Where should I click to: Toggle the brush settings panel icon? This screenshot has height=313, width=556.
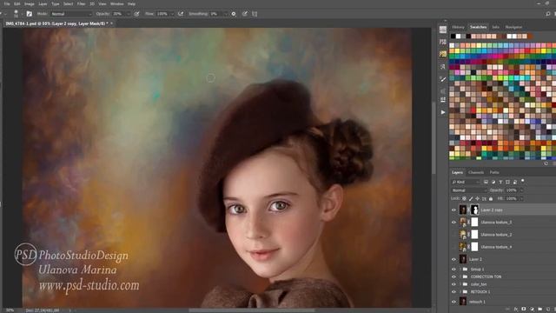point(30,14)
